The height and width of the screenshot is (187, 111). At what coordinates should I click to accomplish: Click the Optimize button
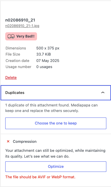[56, 166]
